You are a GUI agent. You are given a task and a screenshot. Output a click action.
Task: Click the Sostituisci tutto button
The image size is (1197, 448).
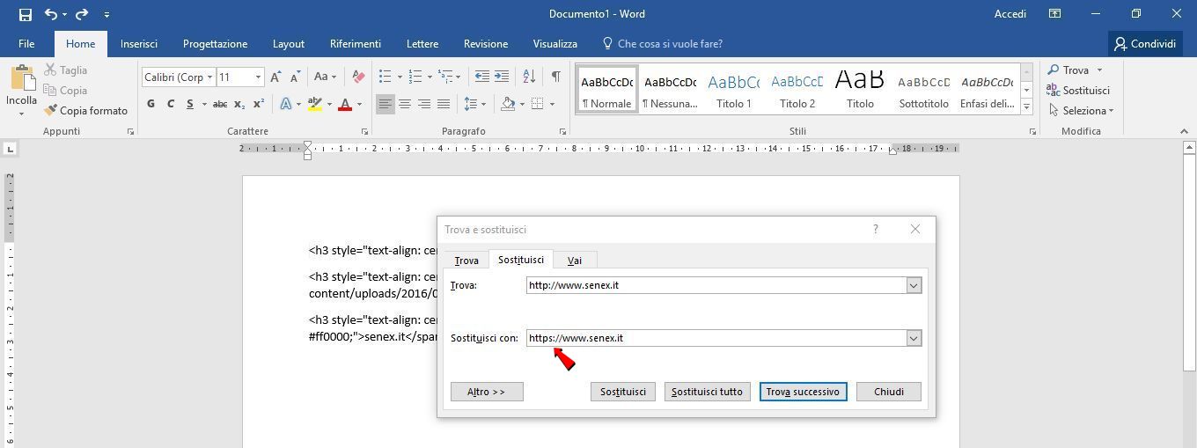(x=707, y=392)
